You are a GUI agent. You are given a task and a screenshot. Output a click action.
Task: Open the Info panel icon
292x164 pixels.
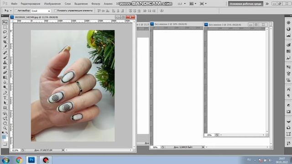pyautogui.click(x=288, y=29)
